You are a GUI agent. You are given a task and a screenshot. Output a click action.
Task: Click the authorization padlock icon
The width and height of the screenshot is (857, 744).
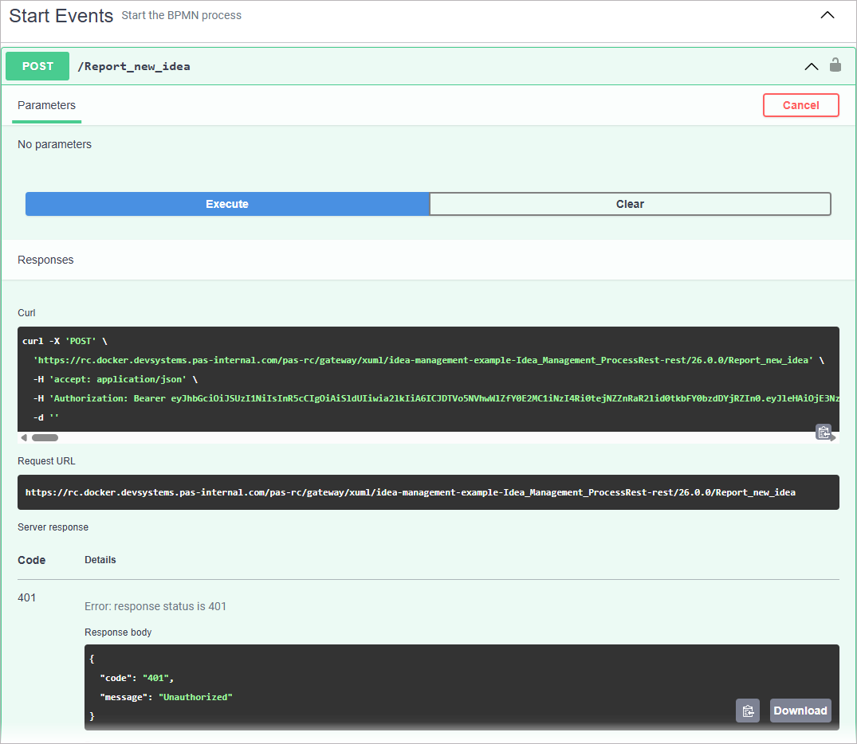click(835, 65)
